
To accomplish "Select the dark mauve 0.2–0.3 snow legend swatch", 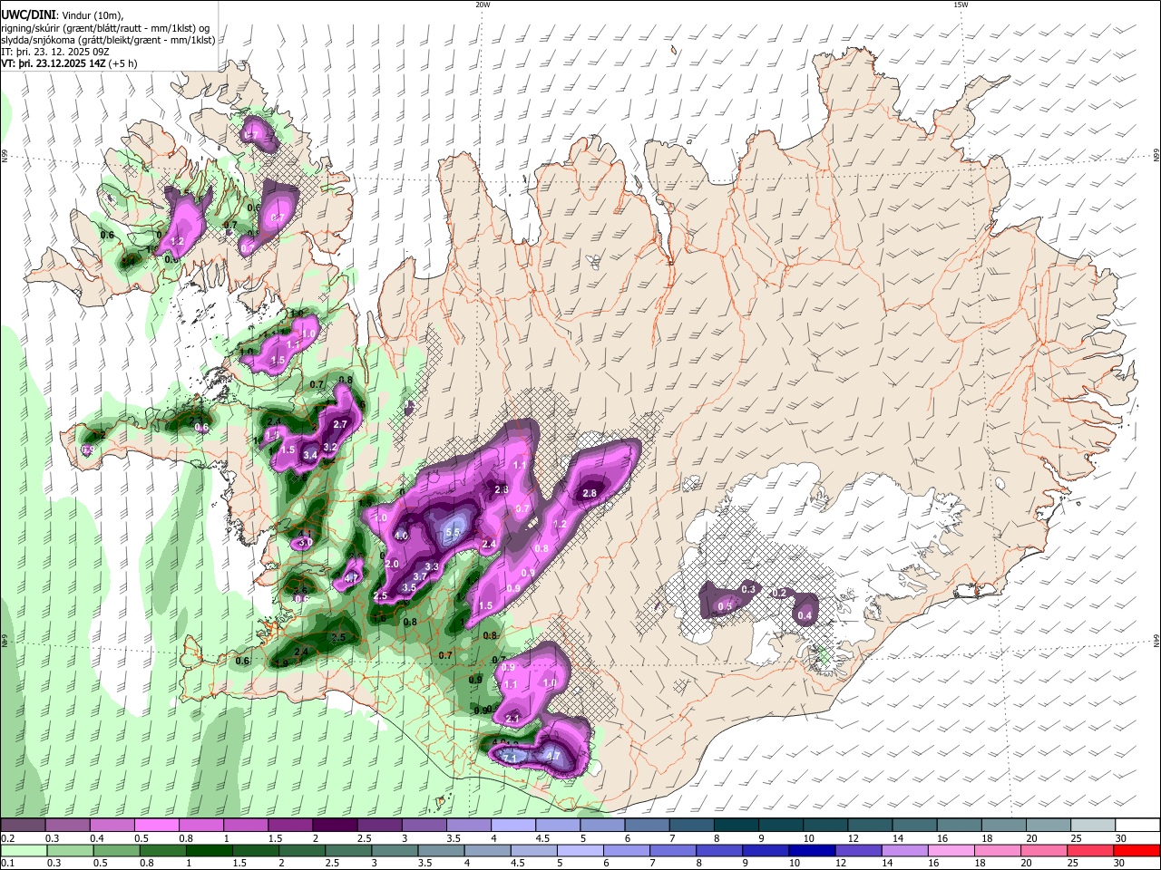I will coord(23,826).
